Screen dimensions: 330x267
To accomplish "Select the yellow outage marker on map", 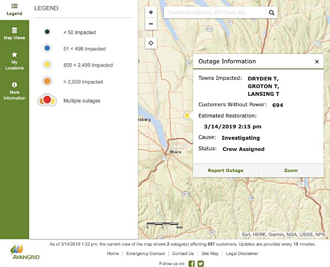I will click(x=188, y=116).
